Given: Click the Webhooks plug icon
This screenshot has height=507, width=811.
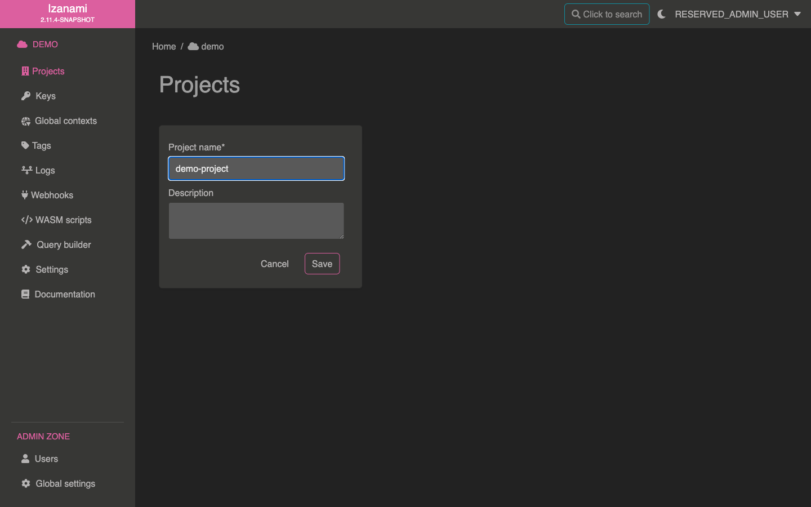Looking at the screenshot, I should coord(25,195).
